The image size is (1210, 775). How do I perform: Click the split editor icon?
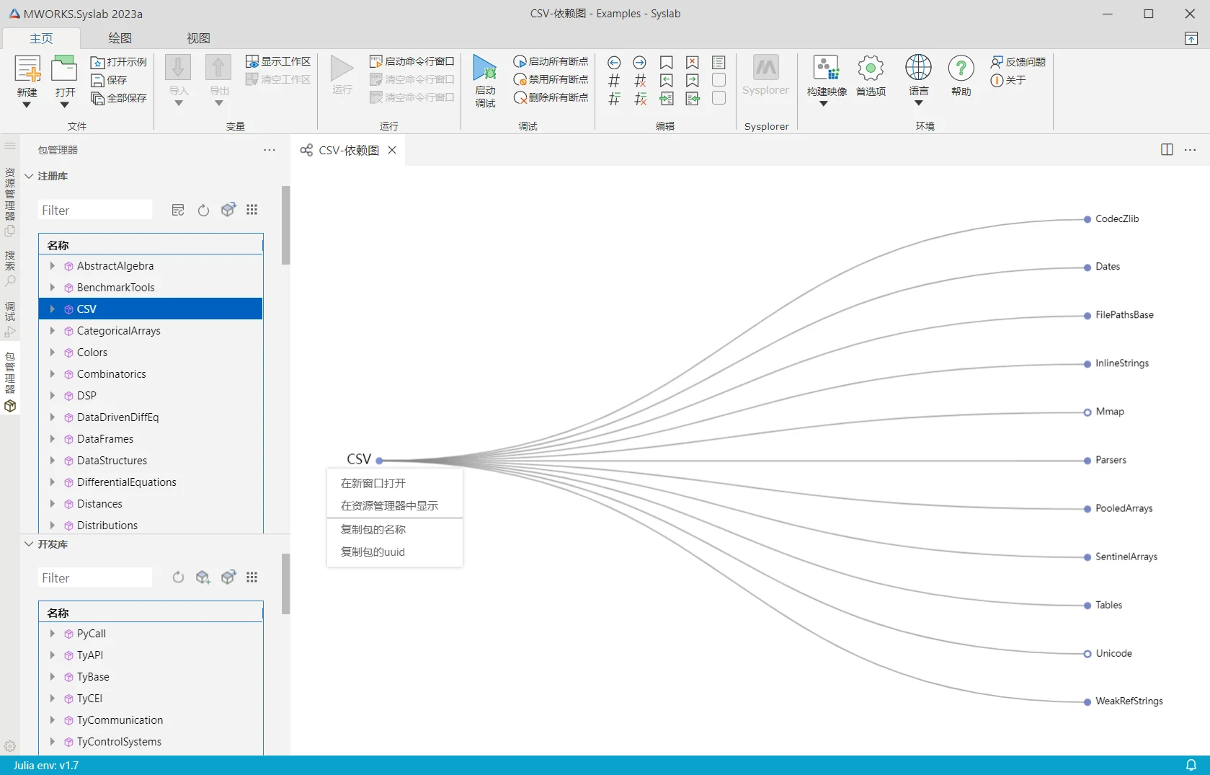point(1167,150)
